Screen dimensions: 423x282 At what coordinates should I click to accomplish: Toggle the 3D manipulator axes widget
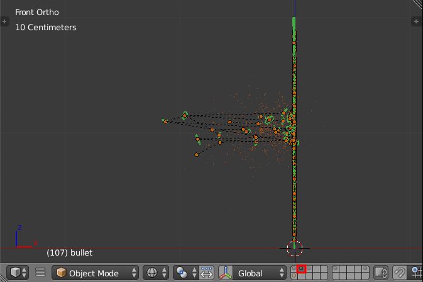pos(226,273)
